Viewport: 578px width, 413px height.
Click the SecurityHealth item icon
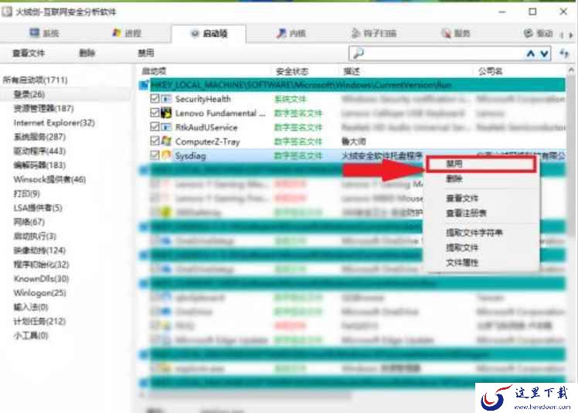tap(167, 99)
